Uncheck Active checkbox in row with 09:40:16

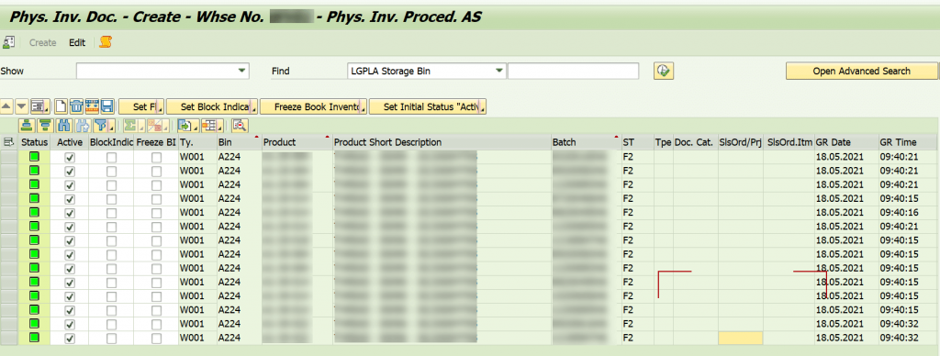click(70, 213)
